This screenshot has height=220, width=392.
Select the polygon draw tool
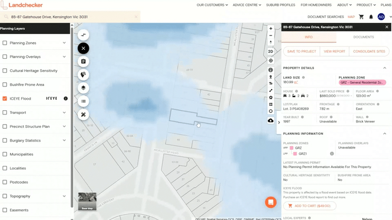click(271, 98)
